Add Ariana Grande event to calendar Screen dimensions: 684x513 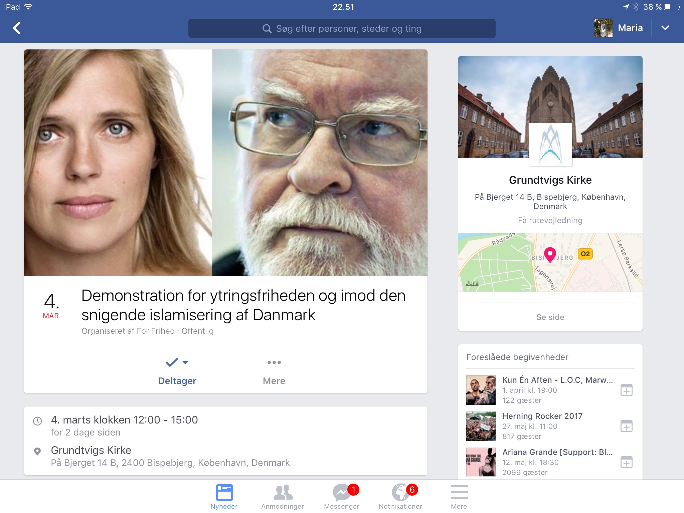tap(626, 463)
